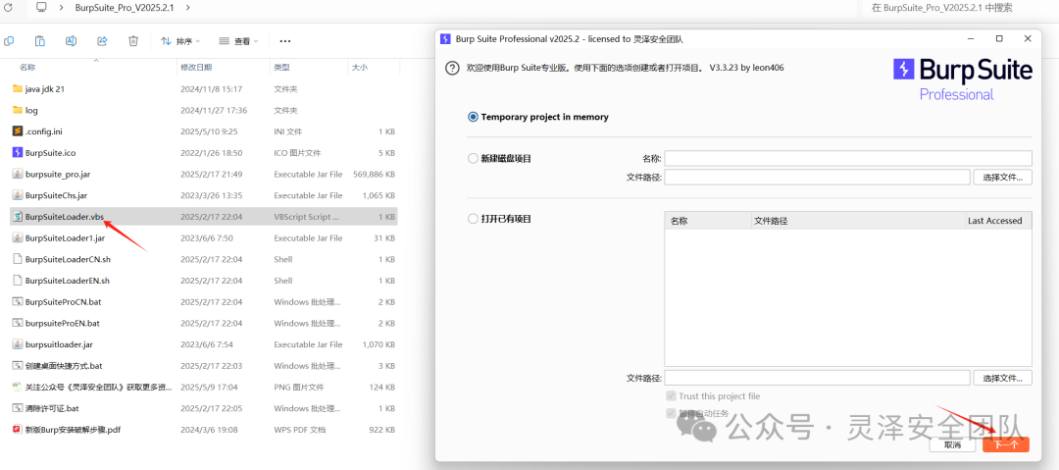Select the BurpSuiteLoaderEN.sh file icon
Image resolution: width=1059 pixels, height=470 pixels.
click(x=18, y=281)
